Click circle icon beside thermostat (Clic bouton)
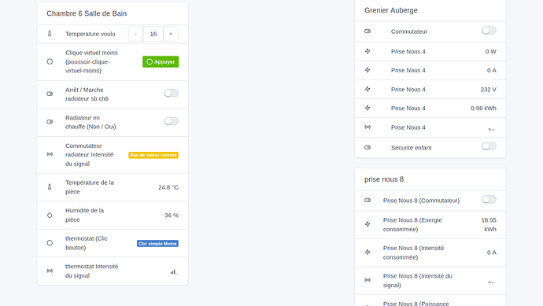Image resolution: width=543 pixels, height=306 pixels. (x=50, y=243)
